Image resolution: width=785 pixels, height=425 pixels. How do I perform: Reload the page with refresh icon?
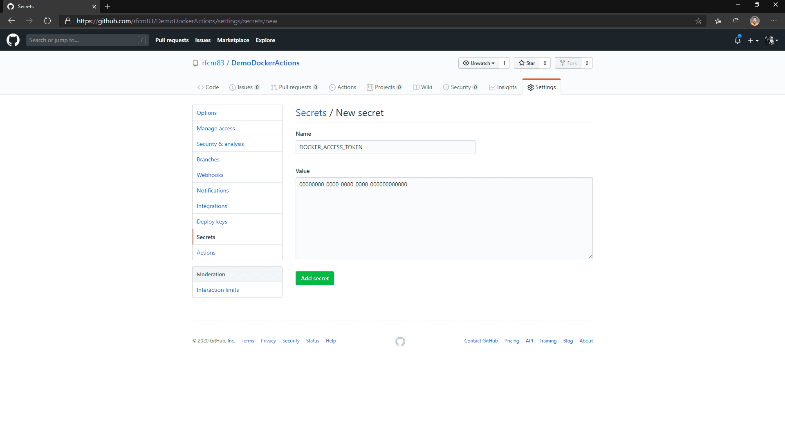click(x=47, y=21)
